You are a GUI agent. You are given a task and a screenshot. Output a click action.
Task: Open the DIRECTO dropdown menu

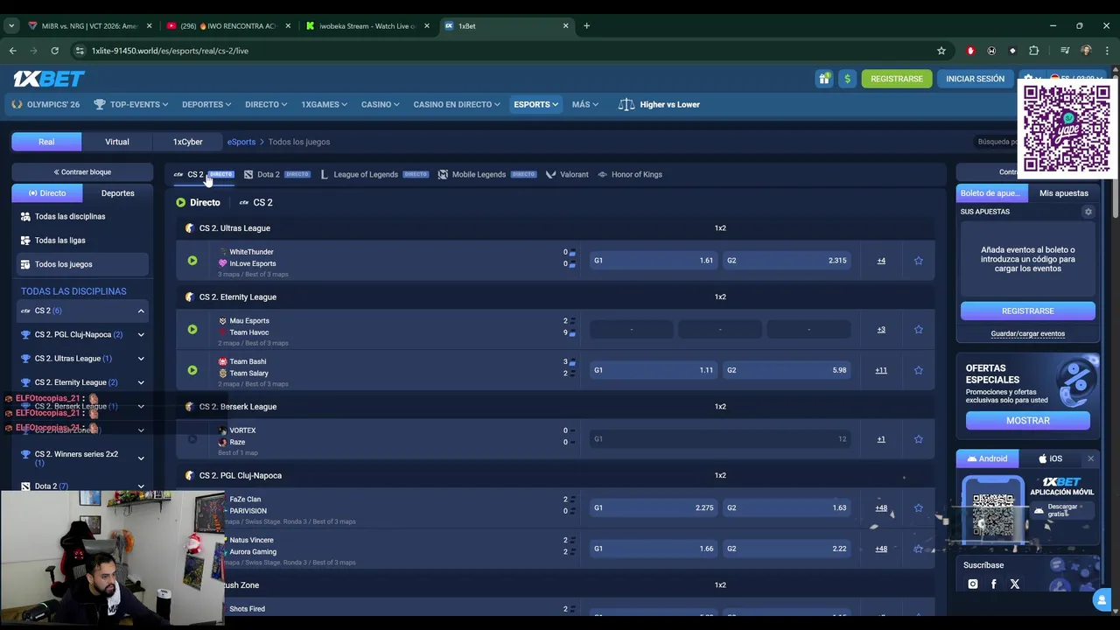point(266,104)
